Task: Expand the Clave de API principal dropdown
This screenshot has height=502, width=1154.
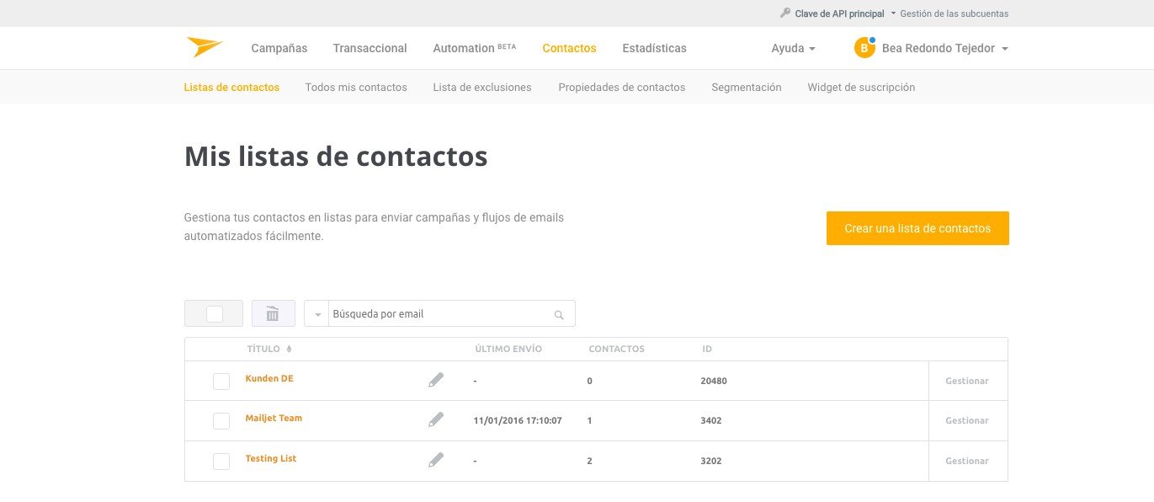Action: 894,13
